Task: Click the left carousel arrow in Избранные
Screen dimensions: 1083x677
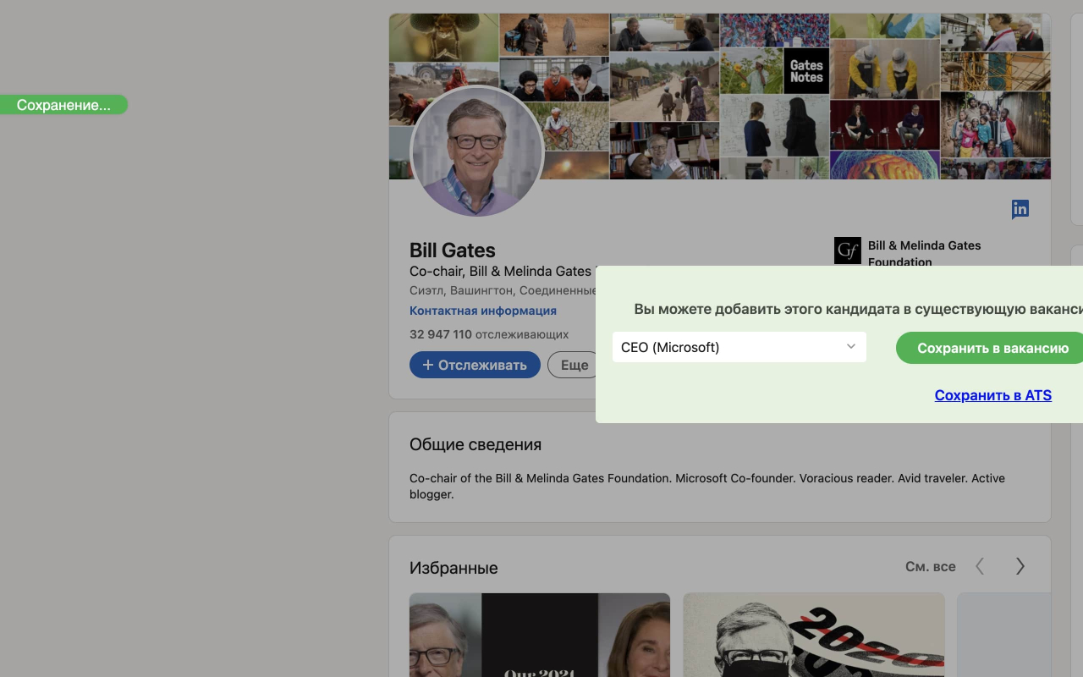Action: point(979,565)
